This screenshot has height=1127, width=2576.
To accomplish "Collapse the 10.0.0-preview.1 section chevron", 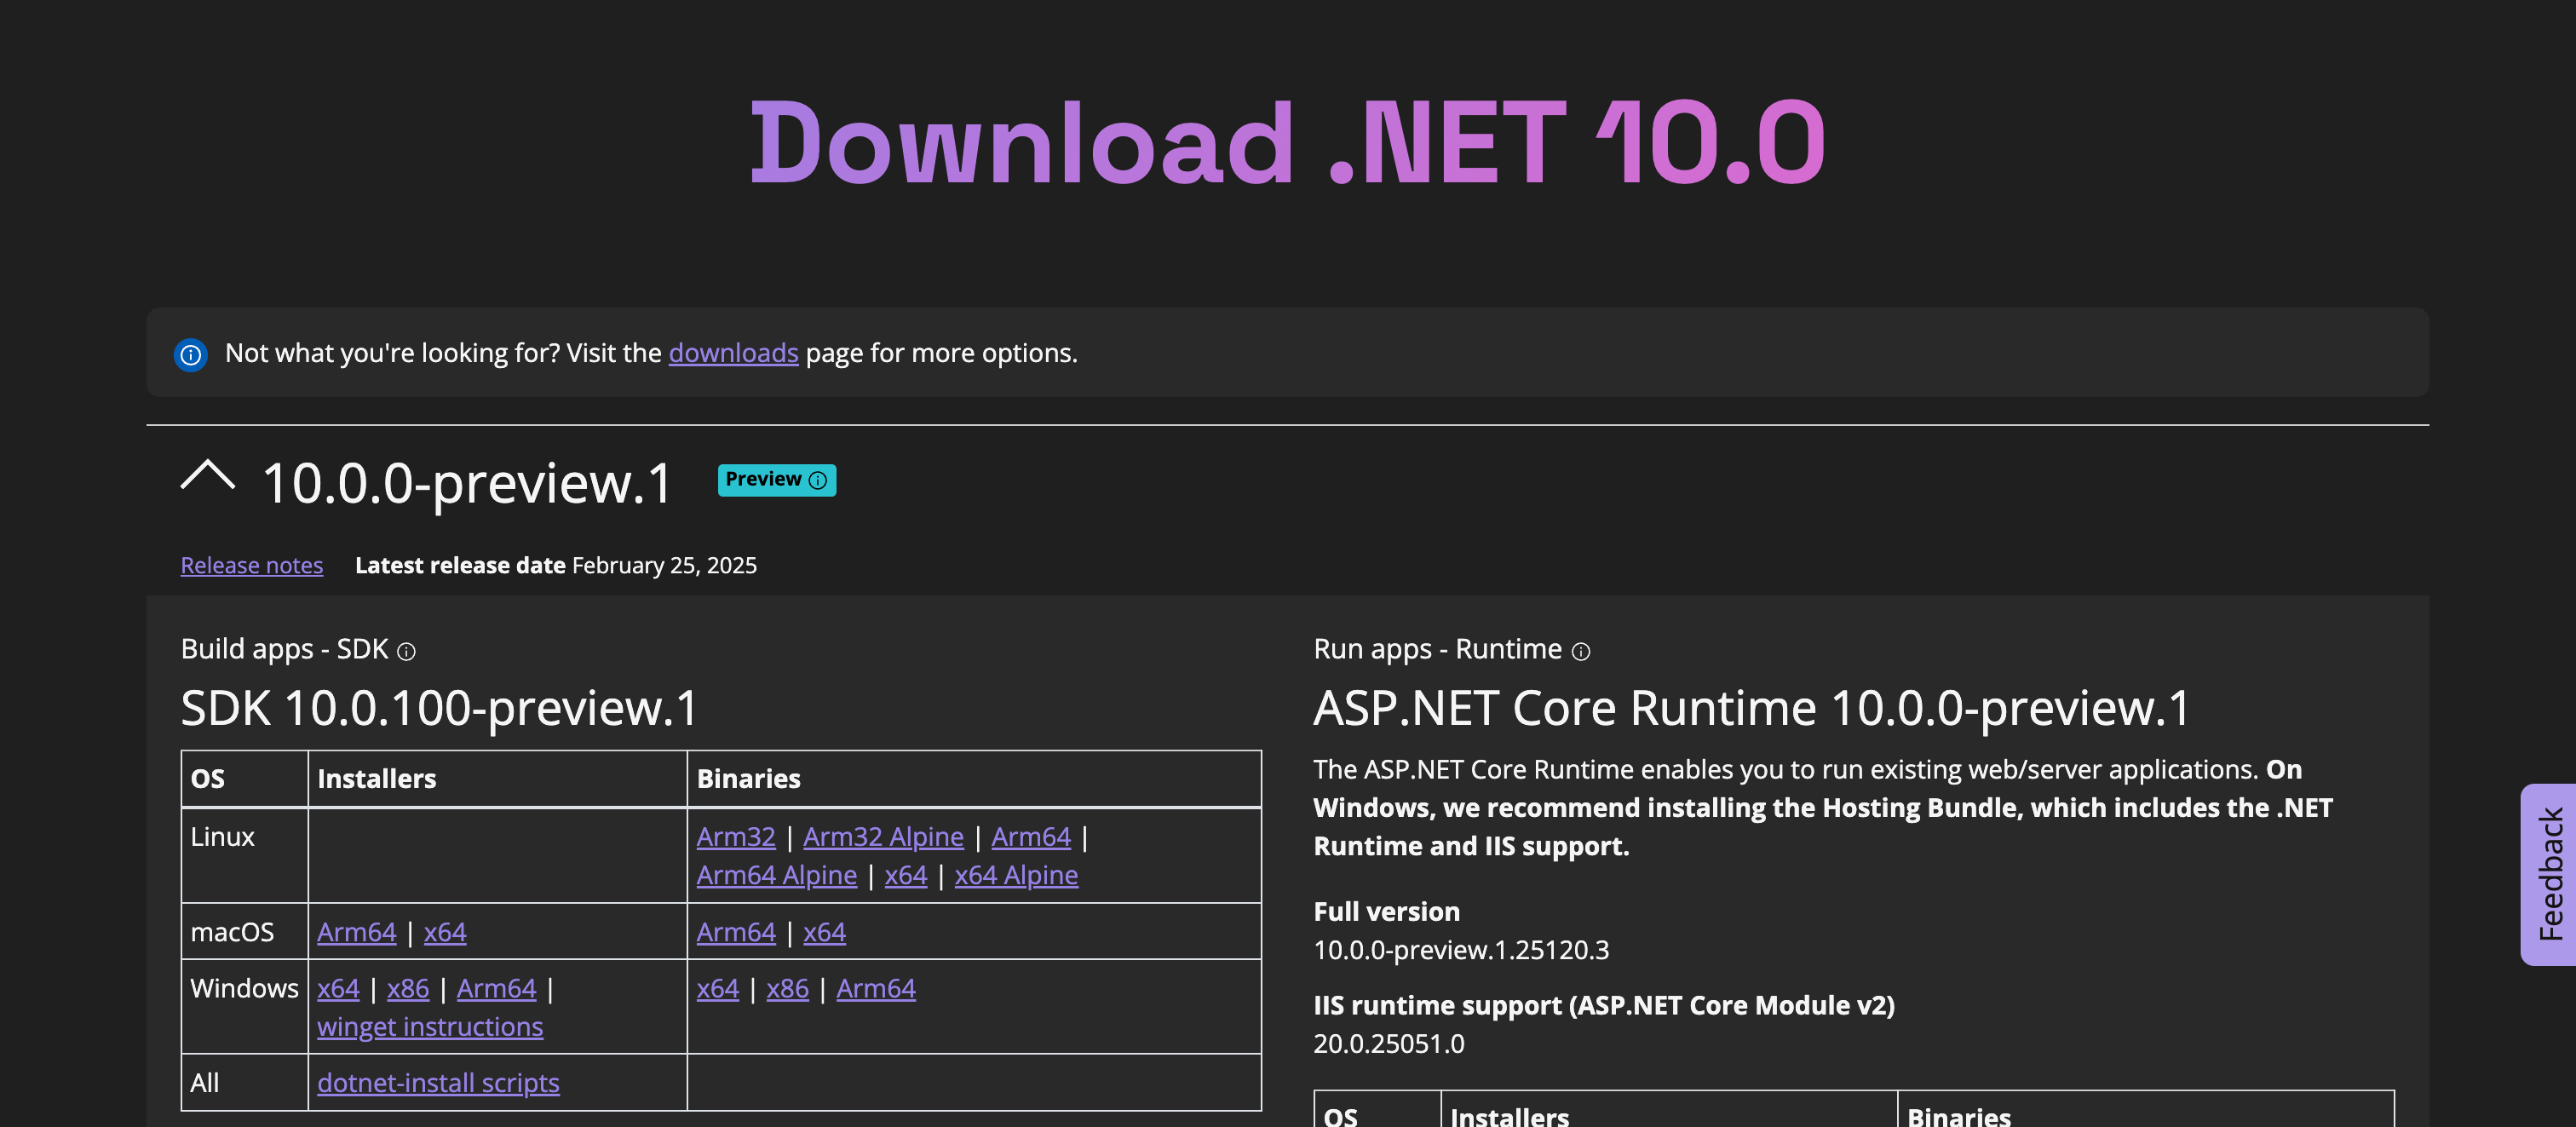I will tap(207, 478).
